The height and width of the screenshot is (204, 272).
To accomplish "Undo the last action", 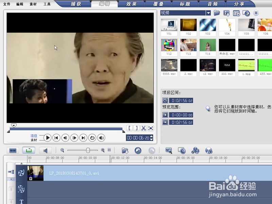I will pos(138,150).
